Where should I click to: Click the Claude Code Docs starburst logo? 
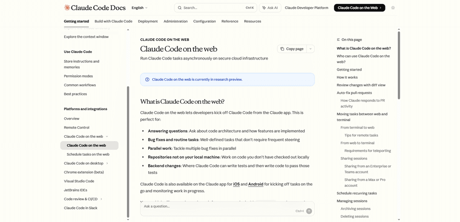67,8
